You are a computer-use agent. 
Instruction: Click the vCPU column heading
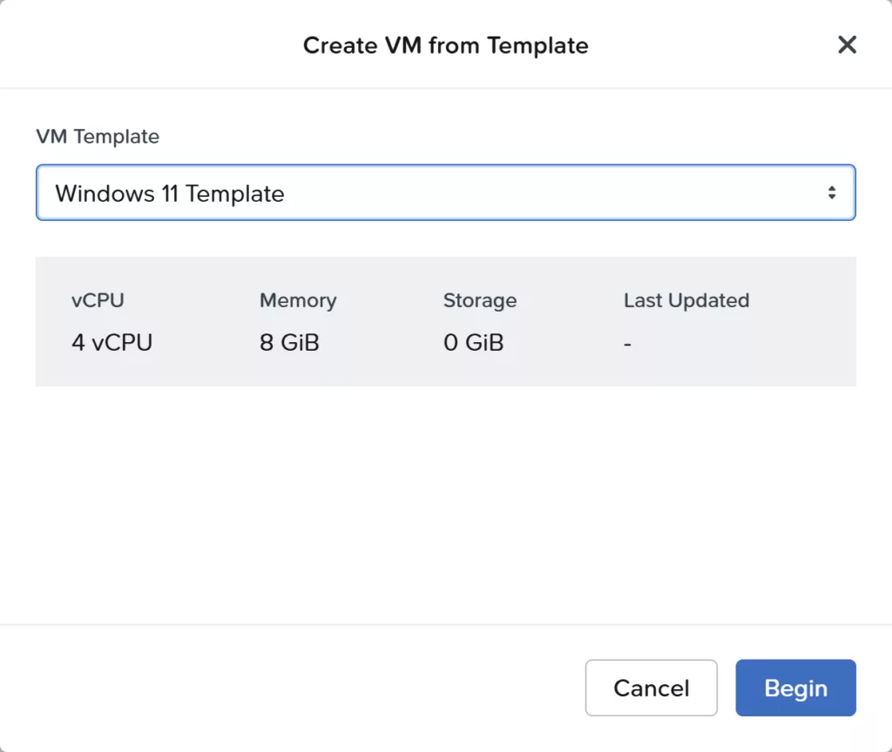(x=98, y=301)
